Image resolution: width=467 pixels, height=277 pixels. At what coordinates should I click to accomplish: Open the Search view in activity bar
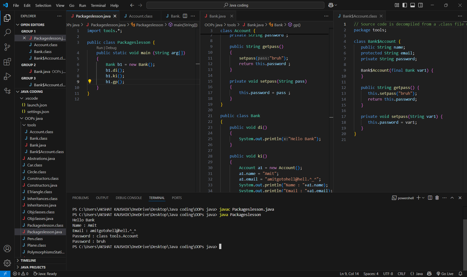7,33
